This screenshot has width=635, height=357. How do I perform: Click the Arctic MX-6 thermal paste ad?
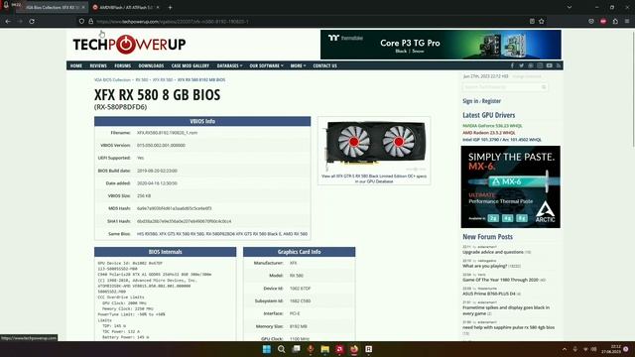click(510, 187)
